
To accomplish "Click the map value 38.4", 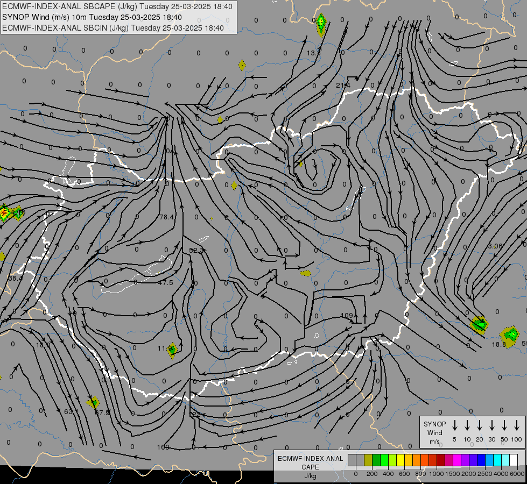I will (15, 279).
